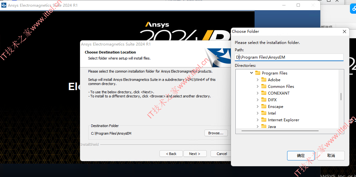Click the Java directory name
This screenshot has width=356, height=177.
tap(272, 126)
